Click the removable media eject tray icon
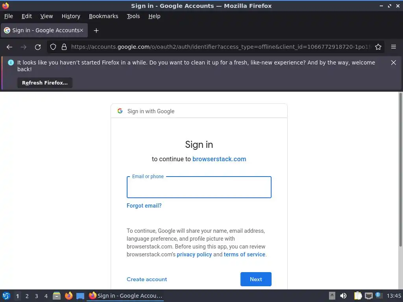403x302 pixels. tap(332, 296)
